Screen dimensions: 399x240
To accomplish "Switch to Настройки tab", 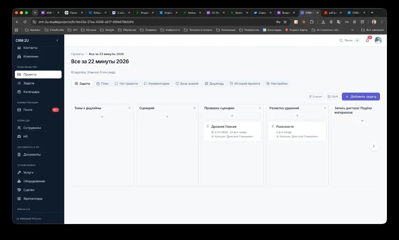I will click(277, 84).
